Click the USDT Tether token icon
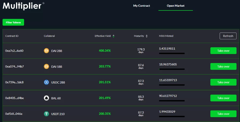 [46, 114]
